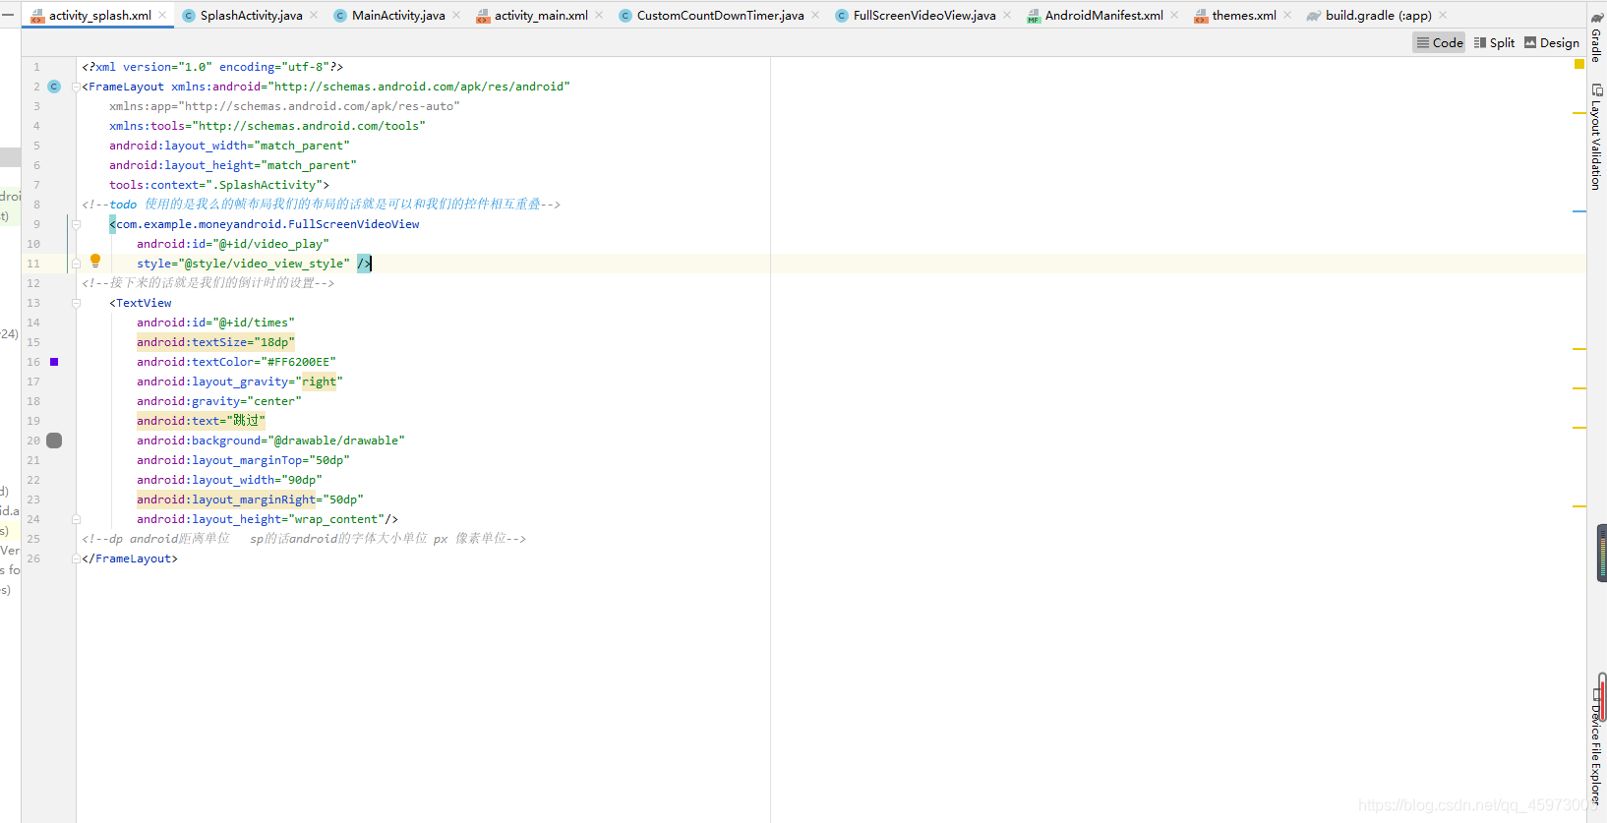Click the @+id/video_play attribute
The height and width of the screenshot is (823, 1607).
(x=233, y=244)
